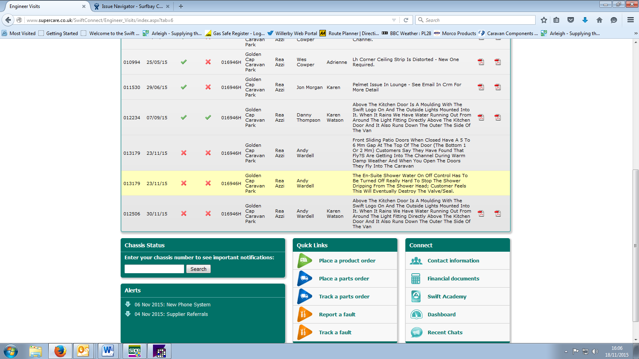Viewport: 639px width, 359px height.
Task: Open left PDF icon for visit 012234
Action: pyautogui.click(x=481, y=117)
